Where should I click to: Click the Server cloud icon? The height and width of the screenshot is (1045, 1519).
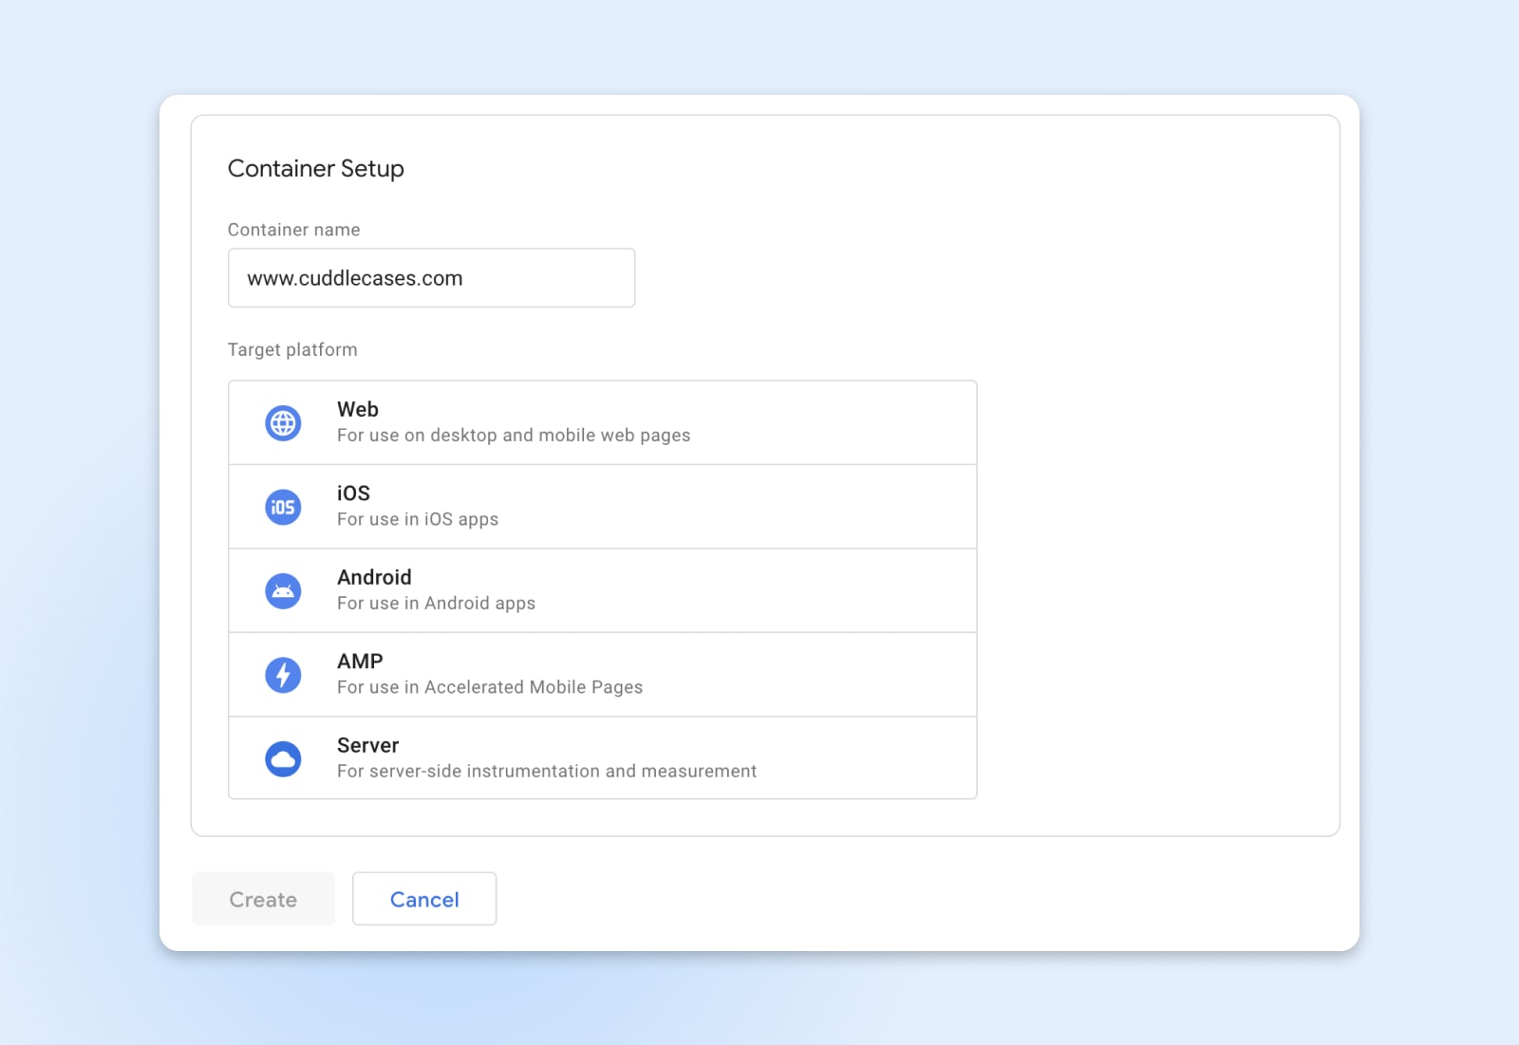click(x=282, y=758)
